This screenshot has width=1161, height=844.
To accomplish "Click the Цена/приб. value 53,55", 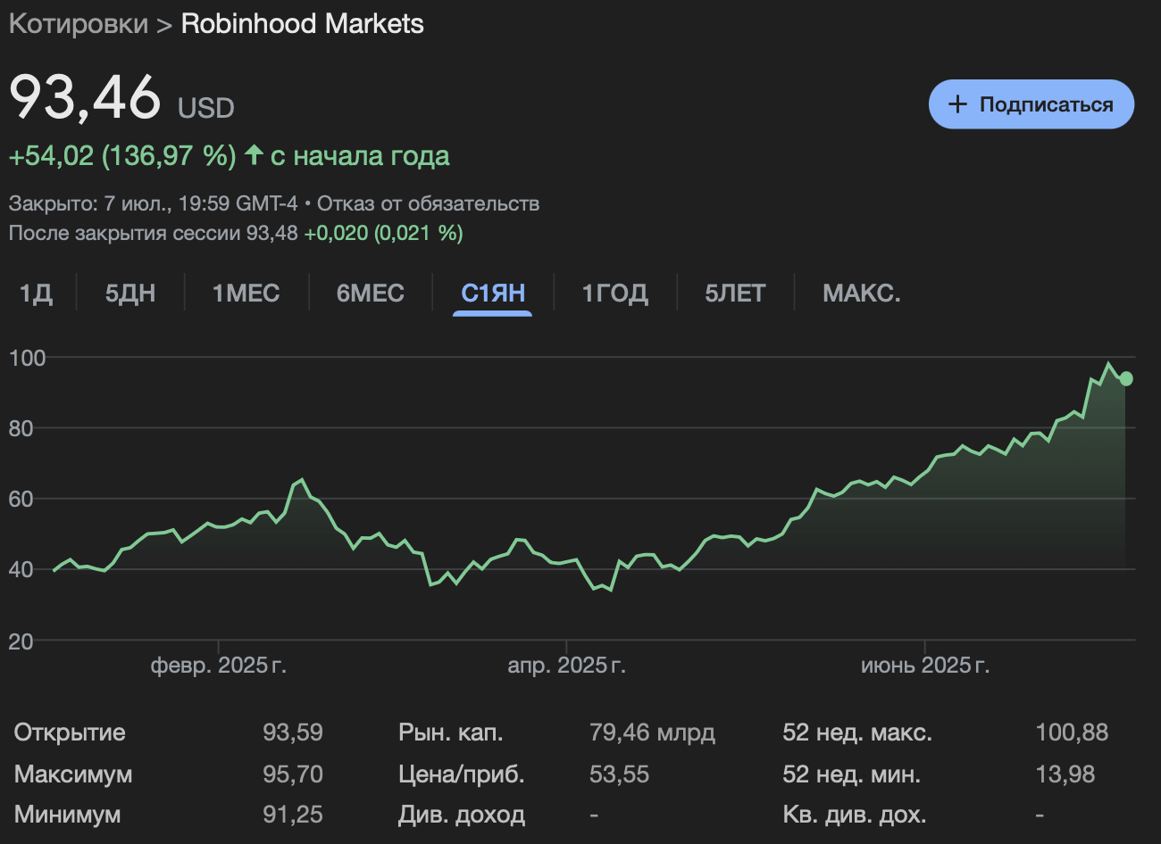I will pos(619,774).
